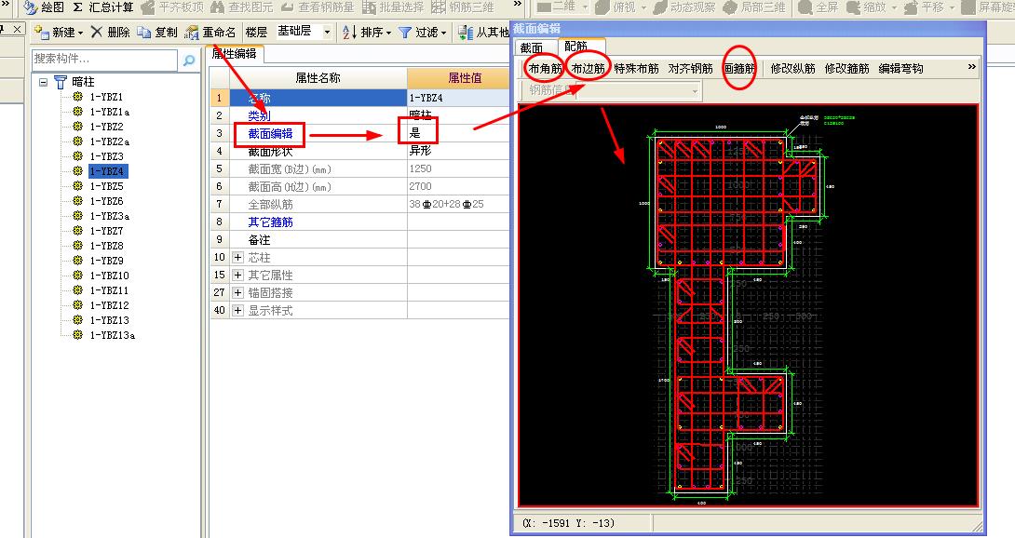Image resolution: width=1015 pixels, height=538 pixels.
Task: Open the 过滤 dropdown arrow
Action: click(x=443, y=33)
